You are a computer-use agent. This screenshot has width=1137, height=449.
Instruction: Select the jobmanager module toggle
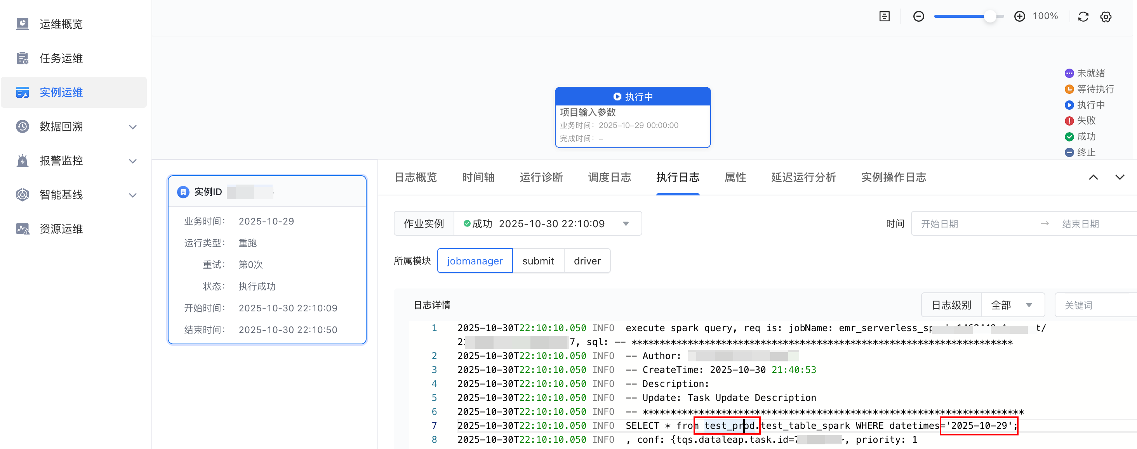click(x=475, y=261)
